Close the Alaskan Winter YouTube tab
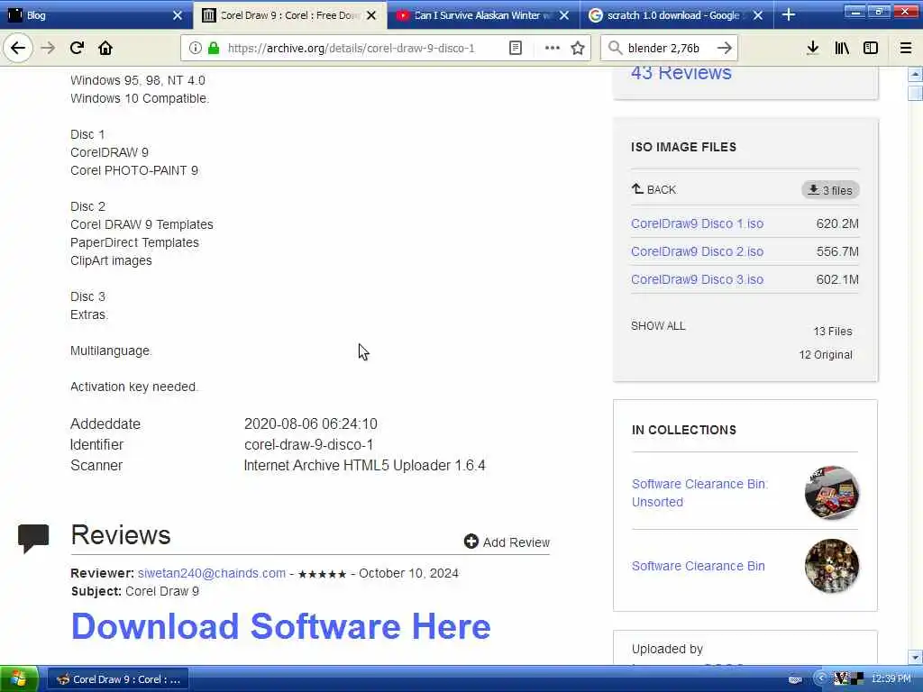The height and width of the screenshot is (692, 923). click(564, 15)
